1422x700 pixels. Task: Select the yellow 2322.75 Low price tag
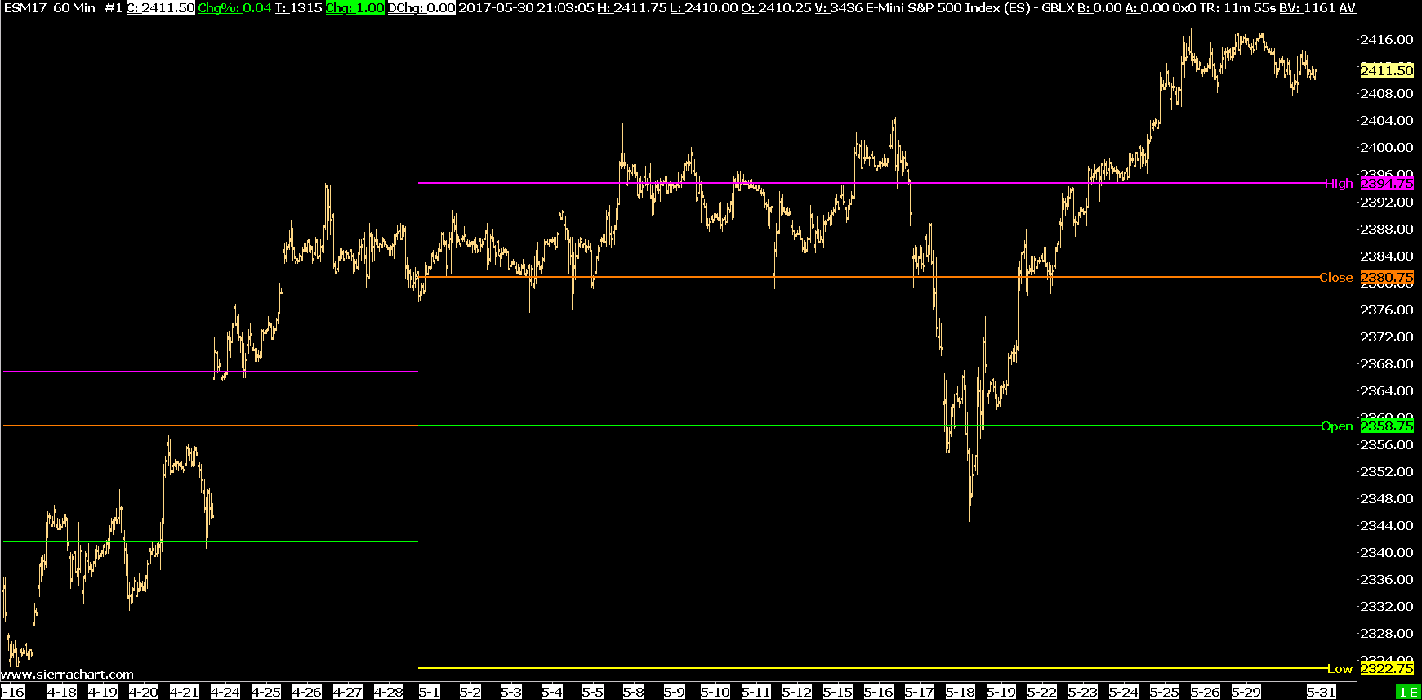[x=1386, y=668]
